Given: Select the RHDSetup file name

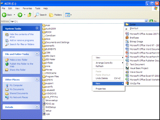Looking at the screenshot, I should coord(51,107).
